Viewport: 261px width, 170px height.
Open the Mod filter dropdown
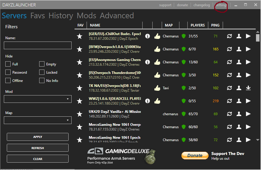click(38, 99)
